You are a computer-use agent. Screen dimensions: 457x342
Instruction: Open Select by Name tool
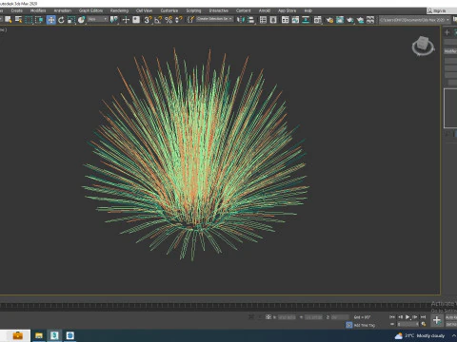(19, 20)
